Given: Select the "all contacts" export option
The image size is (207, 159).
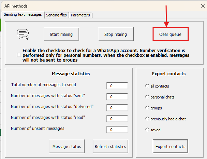Looking at the screenshot, I should coord(147,86).
